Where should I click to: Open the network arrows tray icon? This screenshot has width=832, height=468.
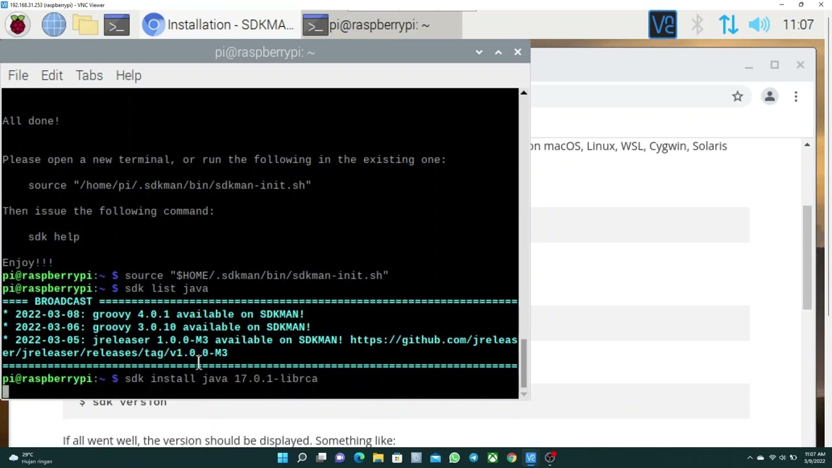click(x=728, y=25)
